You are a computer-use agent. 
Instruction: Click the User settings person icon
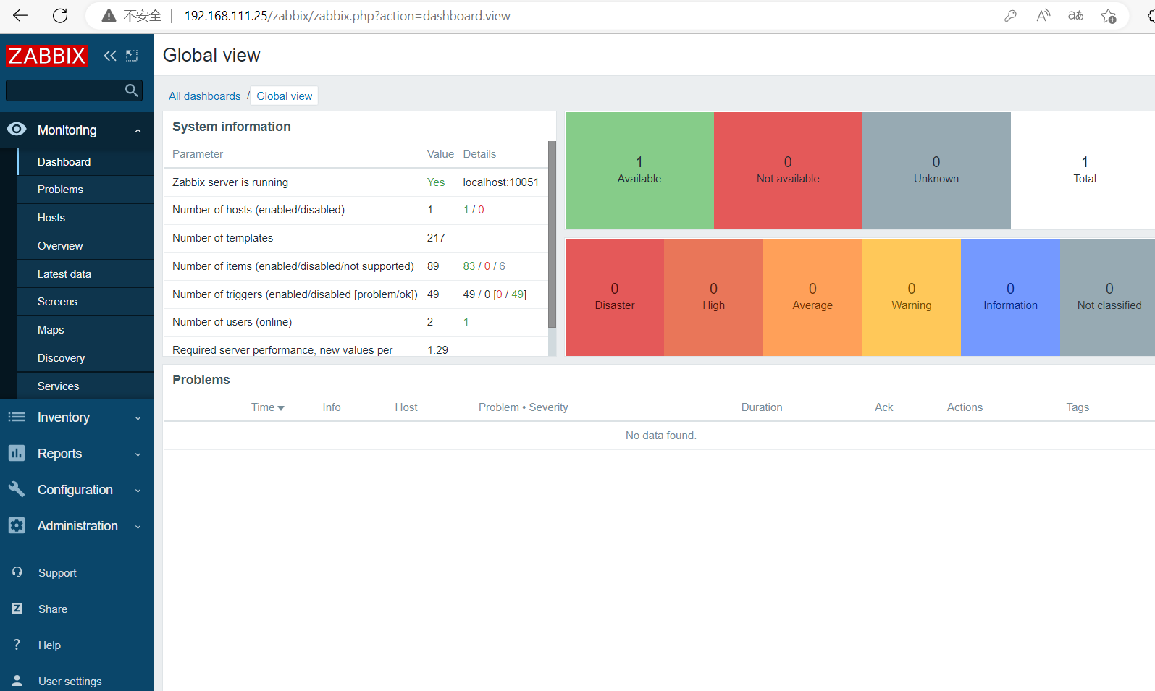17,681
